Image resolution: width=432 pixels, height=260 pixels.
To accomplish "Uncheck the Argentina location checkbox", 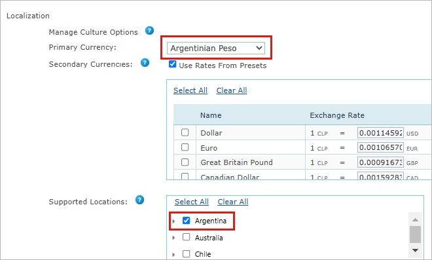I will click(187, 221).
